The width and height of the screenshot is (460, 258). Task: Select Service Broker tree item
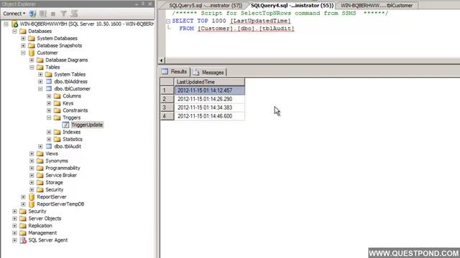pos(61,175)
